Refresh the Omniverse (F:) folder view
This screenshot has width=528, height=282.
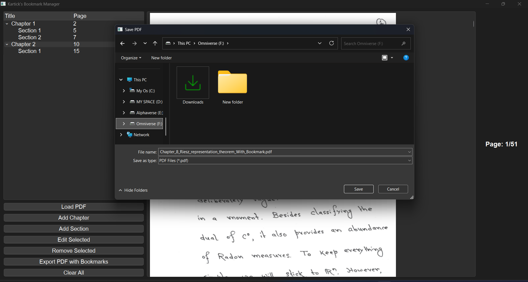[331, 43]
